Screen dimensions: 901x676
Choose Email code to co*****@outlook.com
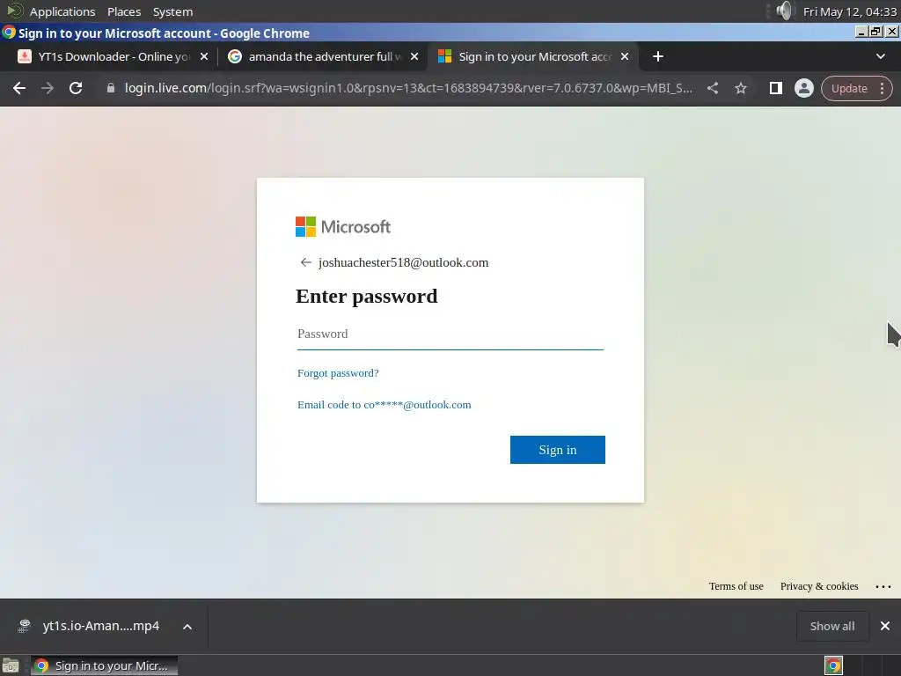(384, 405)
